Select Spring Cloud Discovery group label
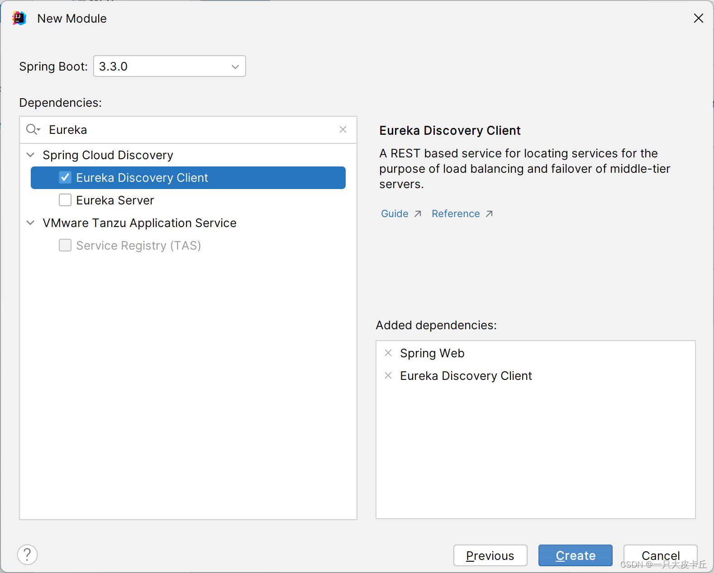The height and width of the screenshot is (573, 714). pyautogui.click(x=108, y=155)
